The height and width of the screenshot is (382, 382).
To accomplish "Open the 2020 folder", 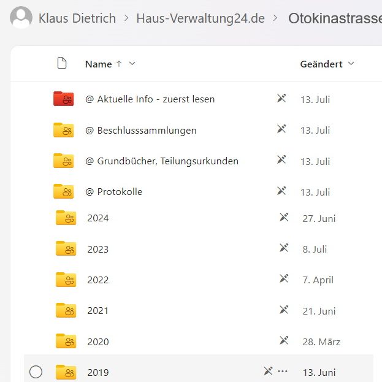I will click(98, 342).
